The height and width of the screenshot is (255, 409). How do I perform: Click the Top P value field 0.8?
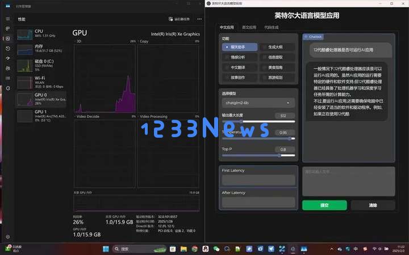[x=285, y=150]
